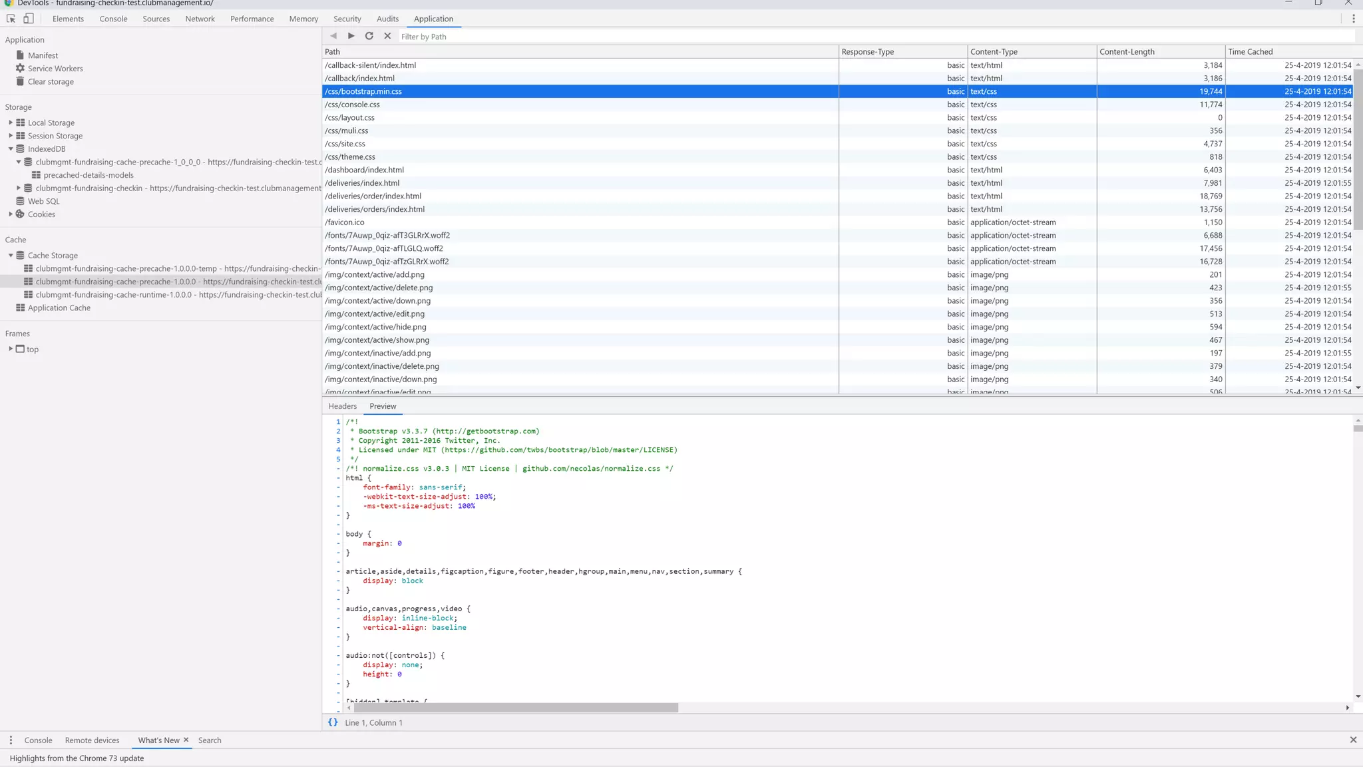Screen dimensions: 1363x767
Task: Switch to the Network tab
Action: point(200,19)
